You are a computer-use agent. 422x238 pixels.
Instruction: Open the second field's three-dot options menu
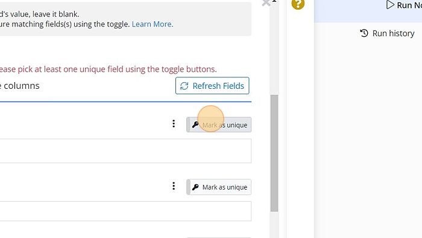point(174,186)
